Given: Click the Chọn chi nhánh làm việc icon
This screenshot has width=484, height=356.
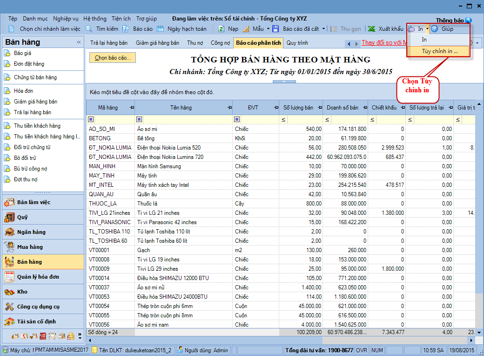Looking at the screenshot, I should [x=11, y=29].
